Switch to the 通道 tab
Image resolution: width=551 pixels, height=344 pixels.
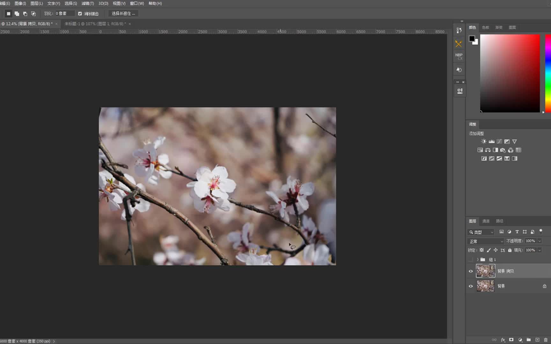pos(486,221)
